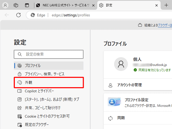The height and width of the screenshot is (129, 172).
Task: Open アカウントの管理
Action: pos(138,85)
